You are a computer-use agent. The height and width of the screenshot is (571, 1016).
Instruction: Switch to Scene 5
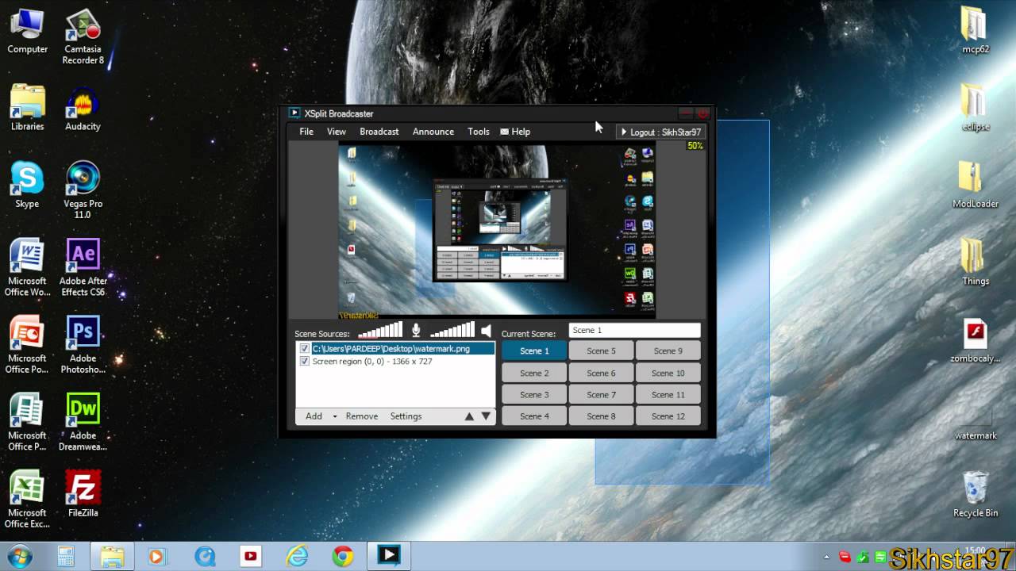coord(601,351)
